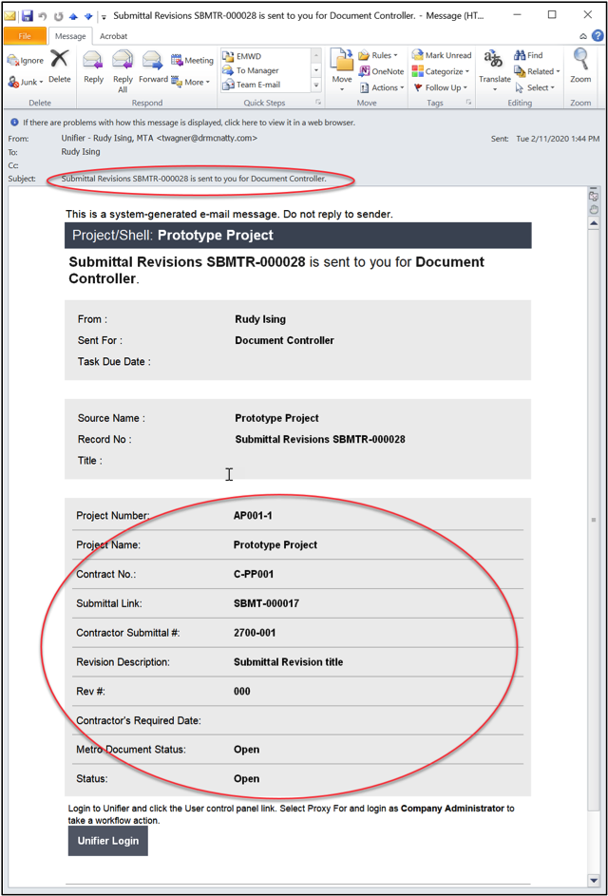Viewport: 608px width, 896px height.
Task: Go to previous item with up arrow
Action: click(73, 15)
